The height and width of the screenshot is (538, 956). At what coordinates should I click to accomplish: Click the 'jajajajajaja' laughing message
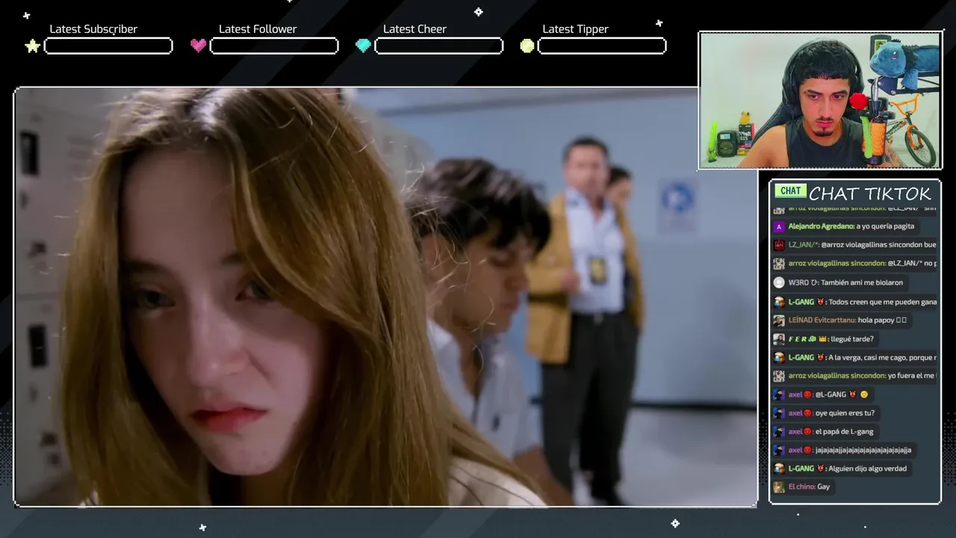(863, 451)
